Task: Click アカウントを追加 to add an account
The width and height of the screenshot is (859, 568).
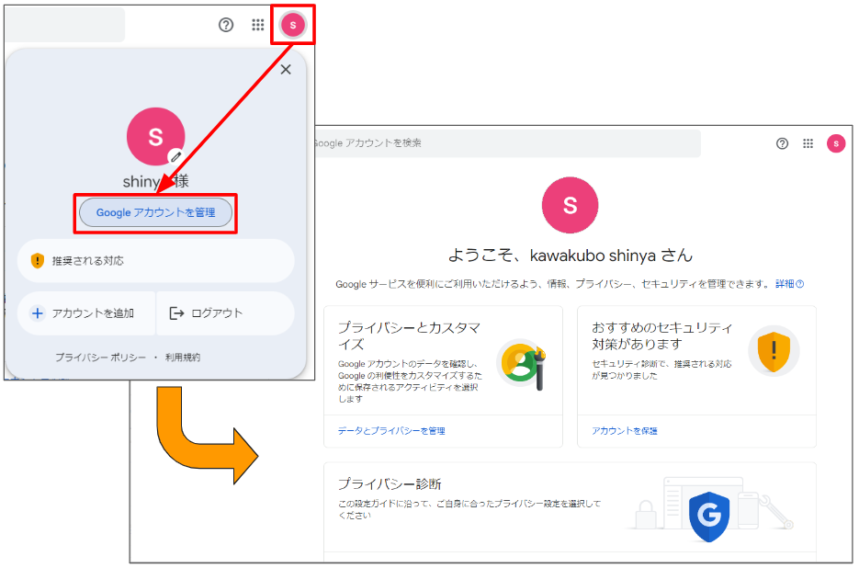Action: pos(86,313)
